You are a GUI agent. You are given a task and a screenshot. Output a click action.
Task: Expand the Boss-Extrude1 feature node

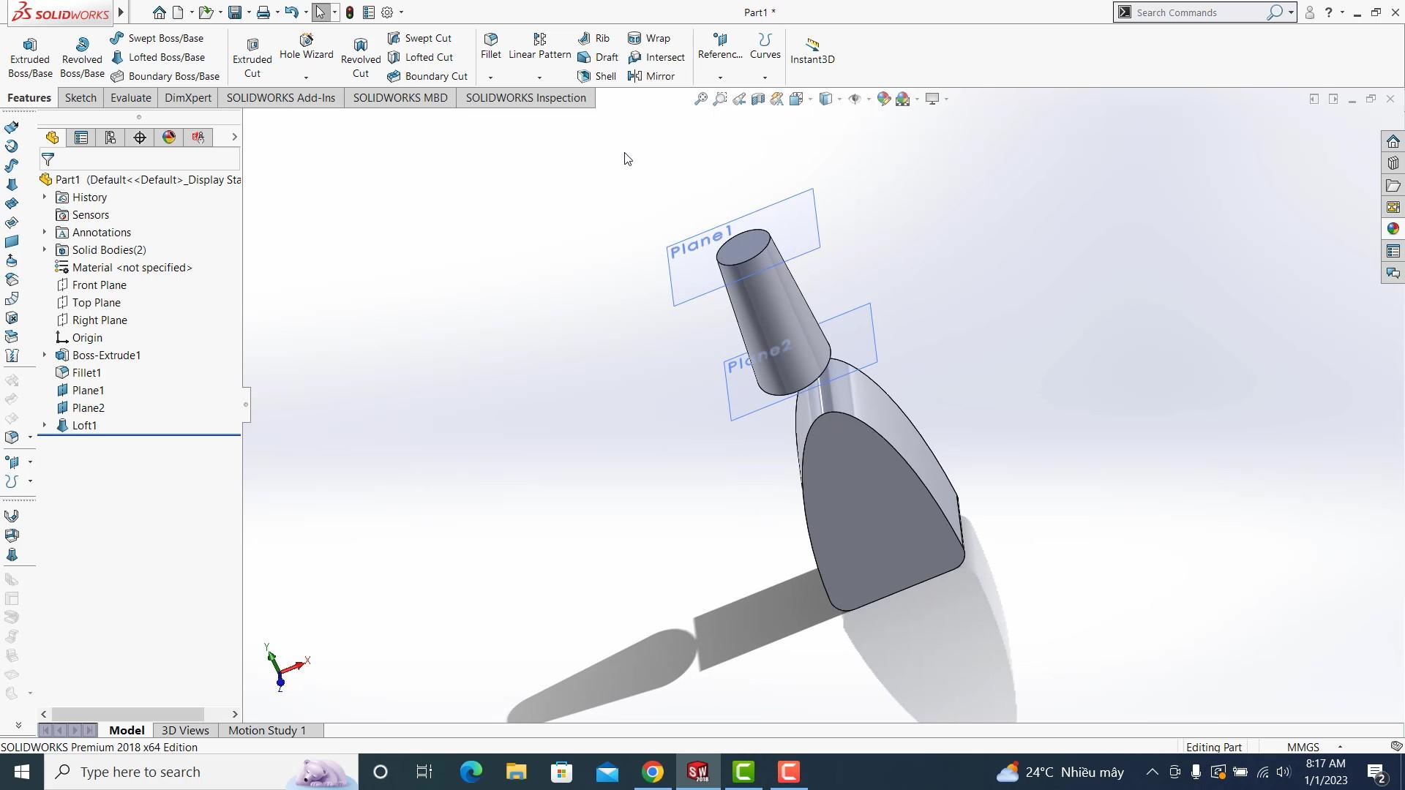click(x=44, y=355)
